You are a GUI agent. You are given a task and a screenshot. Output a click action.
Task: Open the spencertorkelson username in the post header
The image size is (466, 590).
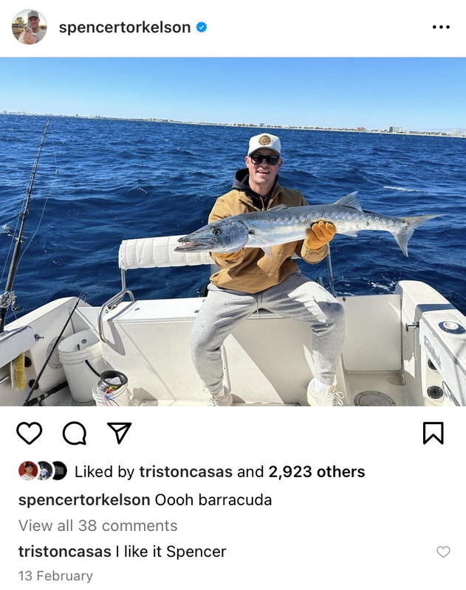[124, 27]
